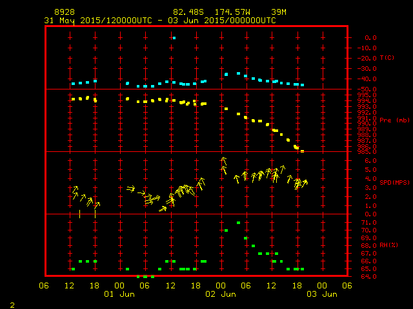Screen dimensions: 413x309
Task: Click -20.0 on the temperature axis
Action: (367, 59)
